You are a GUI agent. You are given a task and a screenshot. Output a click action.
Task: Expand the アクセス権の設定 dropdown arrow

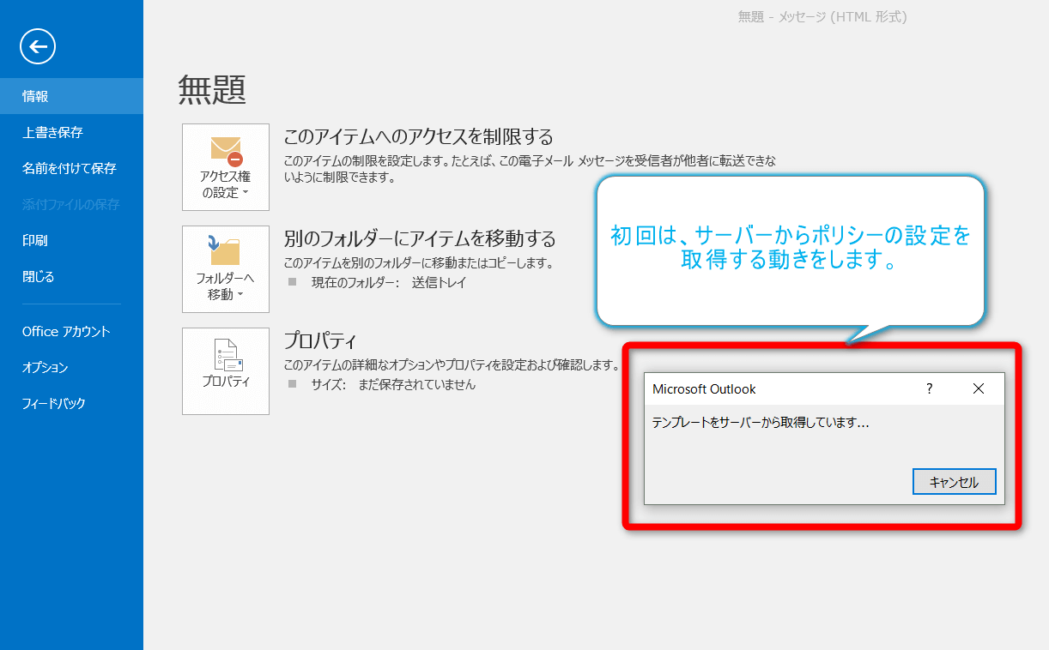click(246, 193)
